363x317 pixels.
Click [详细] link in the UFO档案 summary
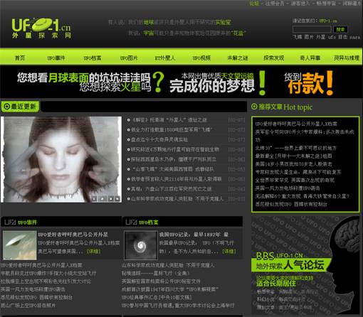pyautogui.click(x=229, y=251)
